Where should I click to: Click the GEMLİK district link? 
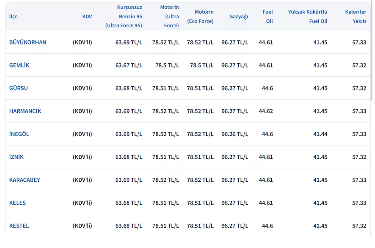pyautogui.click(x=19, y=65)
